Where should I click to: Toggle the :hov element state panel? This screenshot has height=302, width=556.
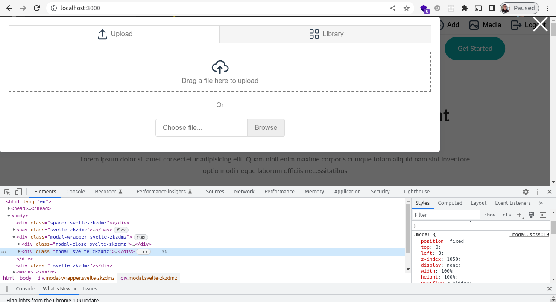point(490,215)
